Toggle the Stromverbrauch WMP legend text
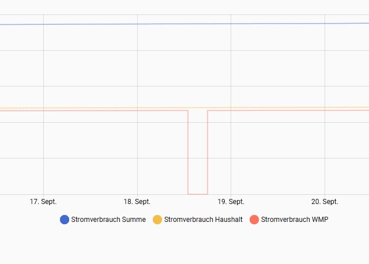The height and width of the screenshot is (264, 369). 294,220
